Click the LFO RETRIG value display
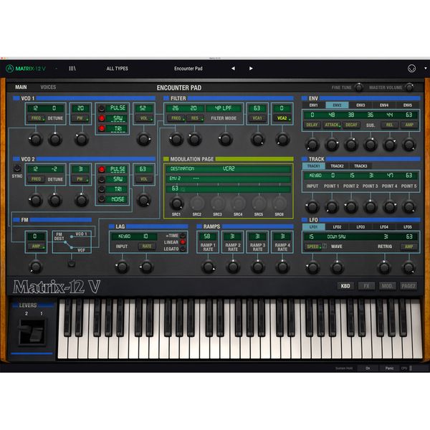 [386, 236]
